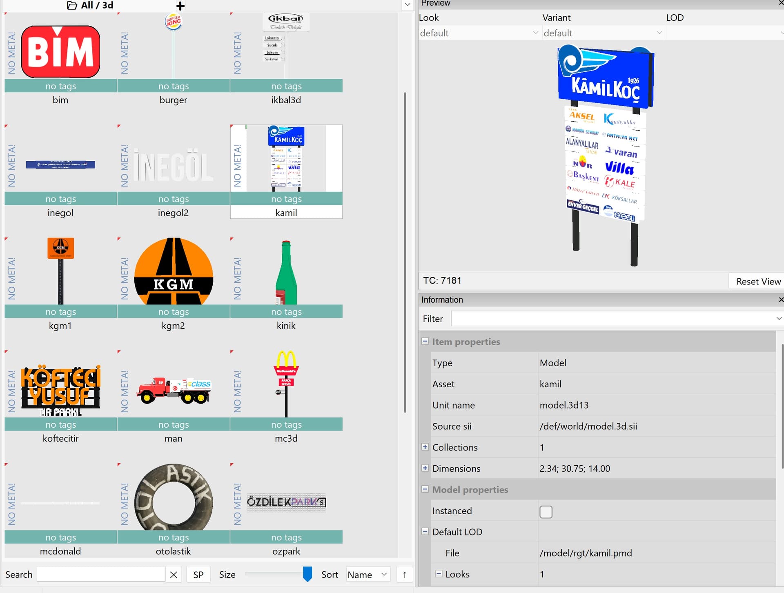The width and height of the screenshot is (784, 593).
Task: Open the LOD dropdown
Action: pyautogui.click(x=725, y=33)
